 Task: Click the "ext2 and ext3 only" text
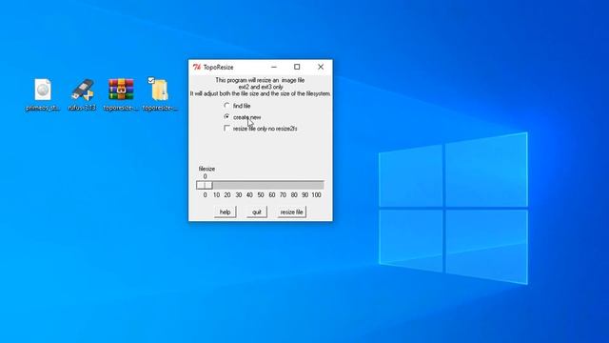tap(261, 87)
